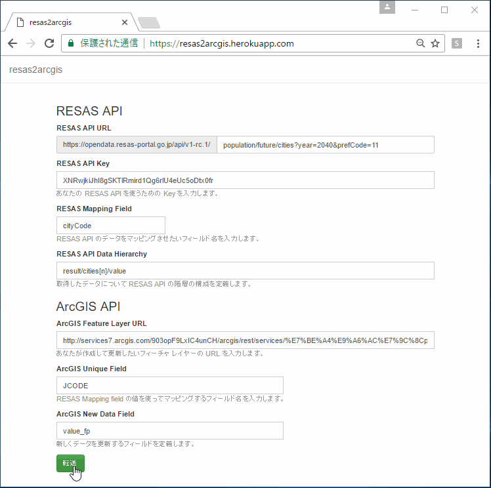
Task: Click the RESAS Mapping Field input
Action: pyautogui.click(x=111, y=225)
